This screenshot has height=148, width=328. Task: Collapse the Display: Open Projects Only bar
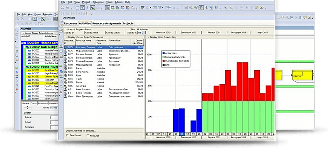[x=148, y=37]
